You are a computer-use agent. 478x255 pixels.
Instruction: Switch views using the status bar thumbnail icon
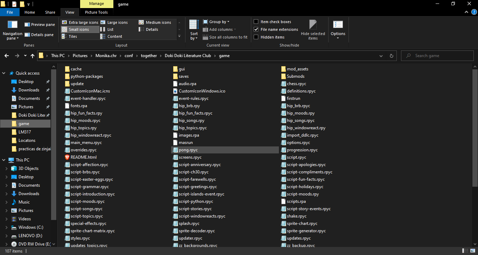click(472, 251)
